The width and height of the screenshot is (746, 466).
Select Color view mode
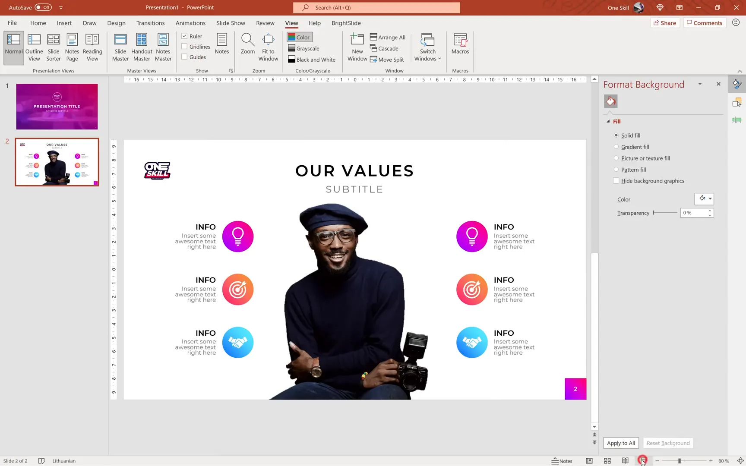click(299, 37)
